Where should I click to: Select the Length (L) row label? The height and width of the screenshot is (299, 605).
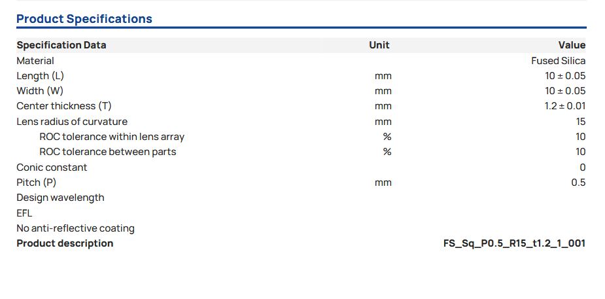click(x=40, y=76)
